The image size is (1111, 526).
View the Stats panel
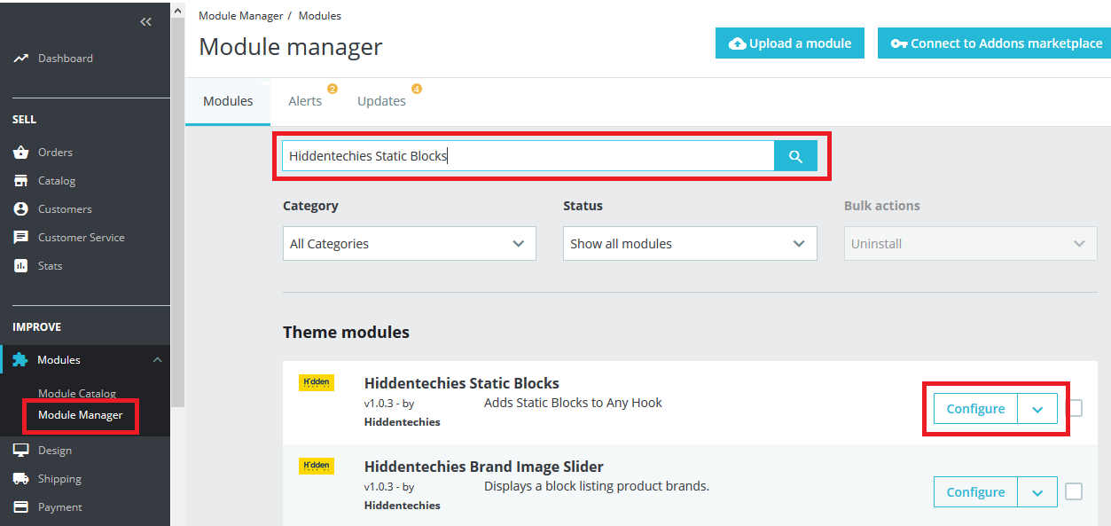point(22,265)
